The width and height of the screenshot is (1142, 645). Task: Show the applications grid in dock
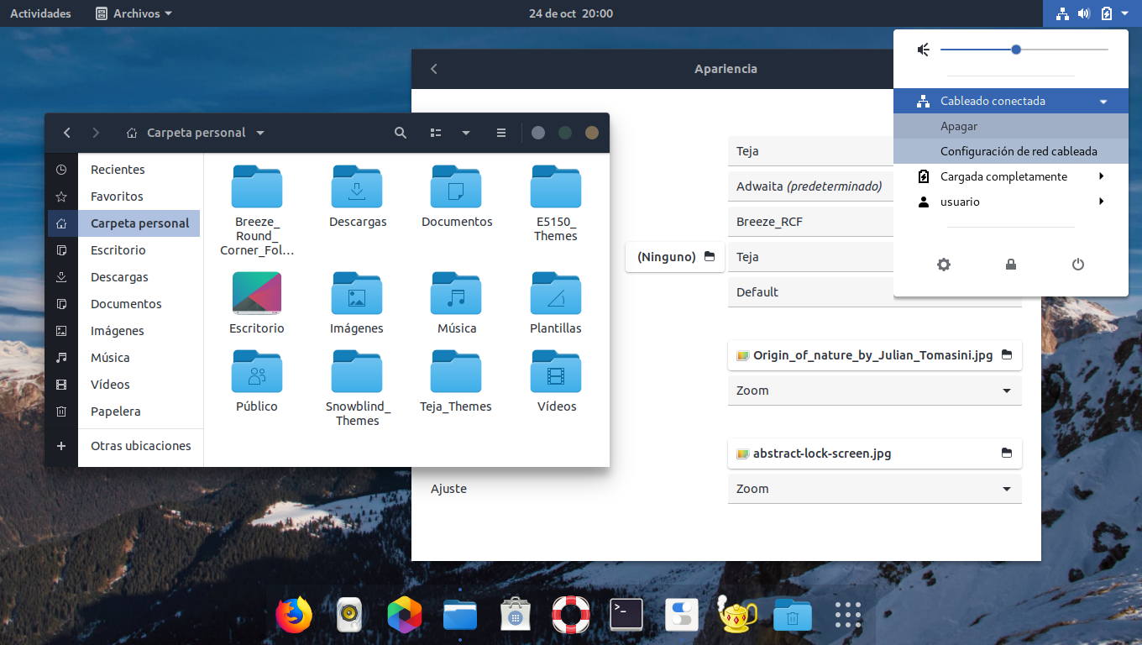coord(848,616)
